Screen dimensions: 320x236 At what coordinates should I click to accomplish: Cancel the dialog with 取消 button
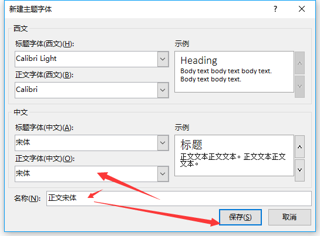[289, 217]
